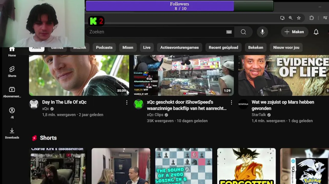
Task: Select the Mixen filter chip
Action: coord(128,48)
